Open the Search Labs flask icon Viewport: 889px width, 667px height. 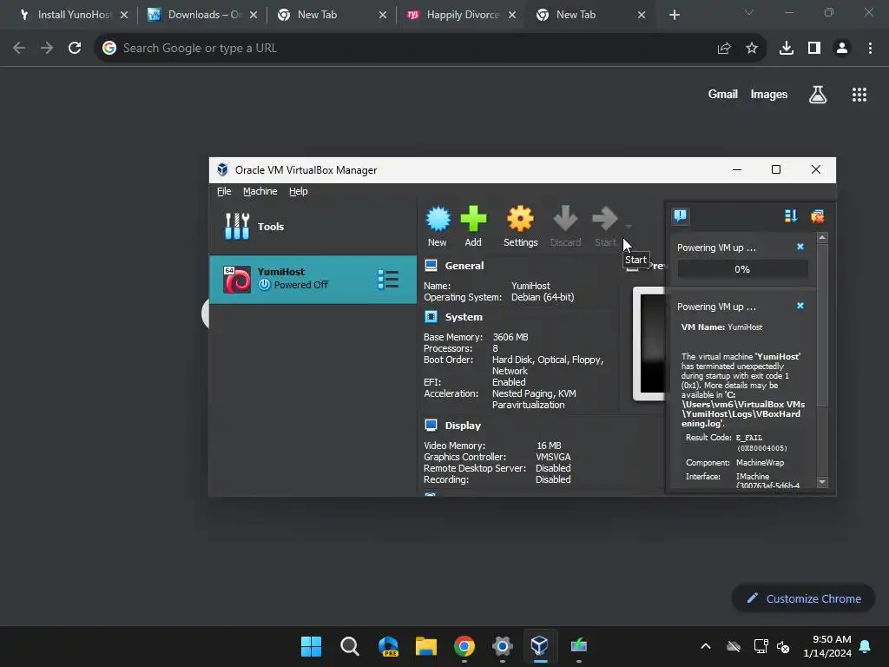pos(818,94)
